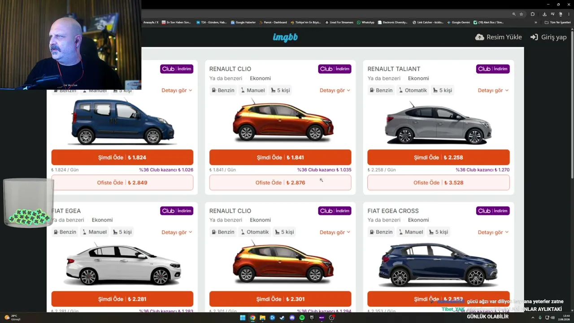Open Chrome extensions puzzle icon
Image resolution: width=574 pixels, height=323 pixels.
click(532, 14)
